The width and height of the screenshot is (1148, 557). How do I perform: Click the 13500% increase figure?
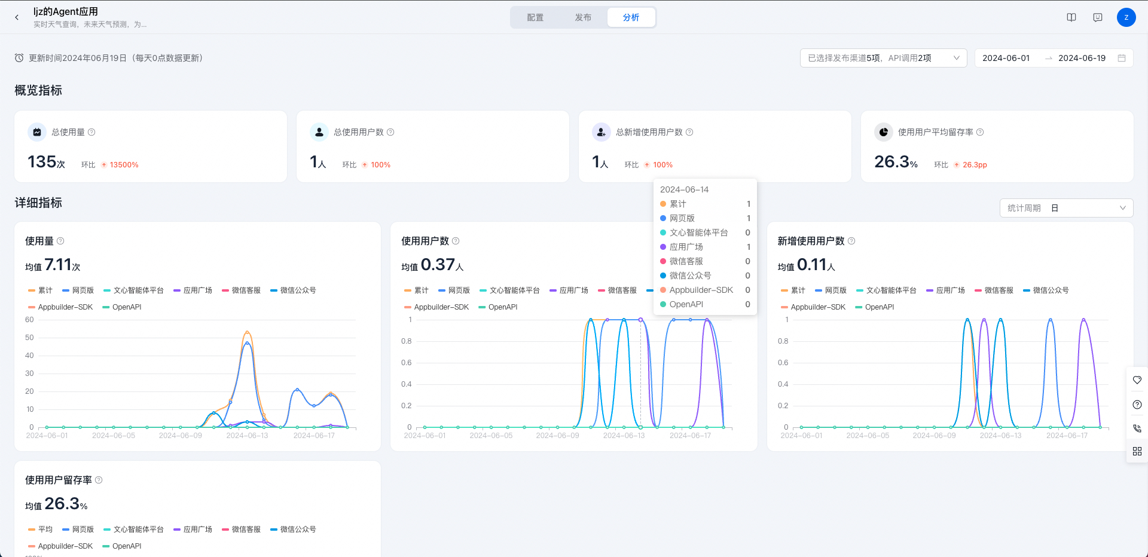coord(124,165)
